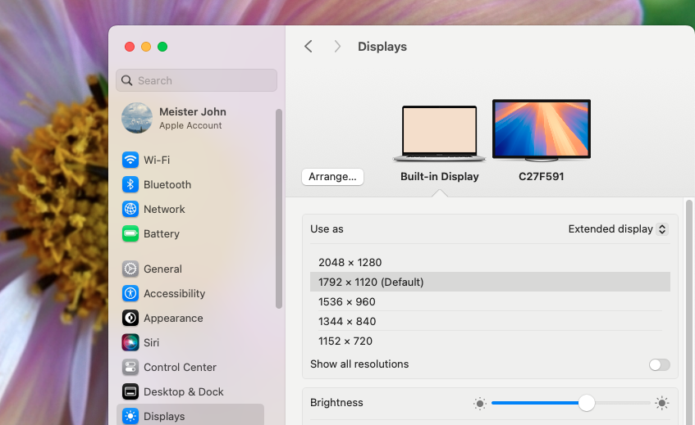695x425 pixels.
Task: Toggle Show all resolutions switch
Action: tap(659, 364)
